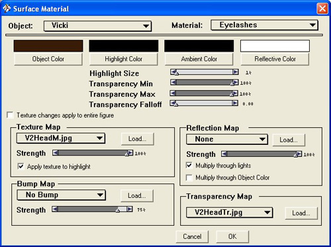Click the black Ambient Color swatch
This screenshot has width=331, height=247.
[x=199, y=46]
